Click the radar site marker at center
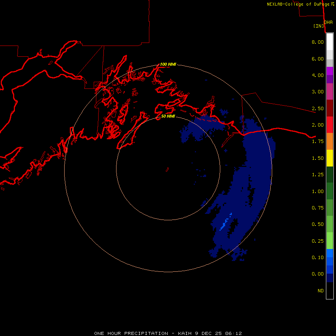 167,169
